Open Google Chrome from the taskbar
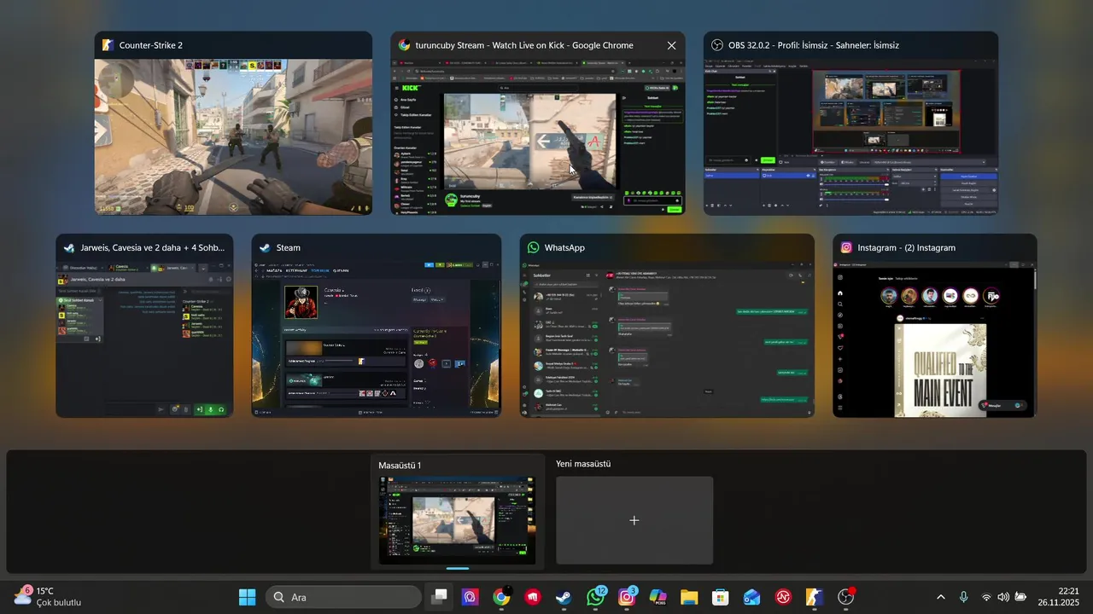 tap(501, 597)
